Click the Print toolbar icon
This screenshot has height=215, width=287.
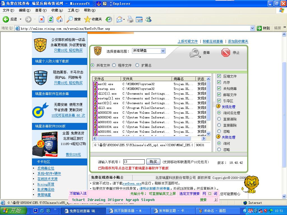(x=130, y=19)
